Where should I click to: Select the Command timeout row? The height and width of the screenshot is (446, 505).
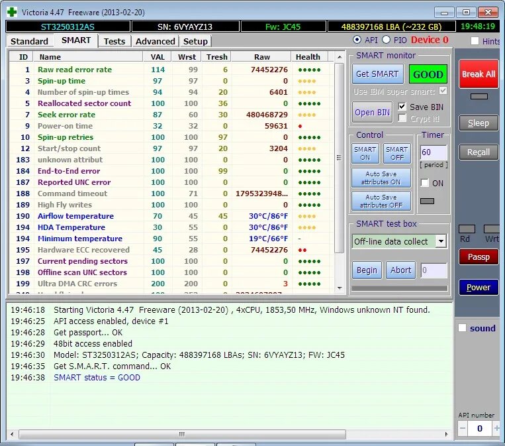coord(171,194)
